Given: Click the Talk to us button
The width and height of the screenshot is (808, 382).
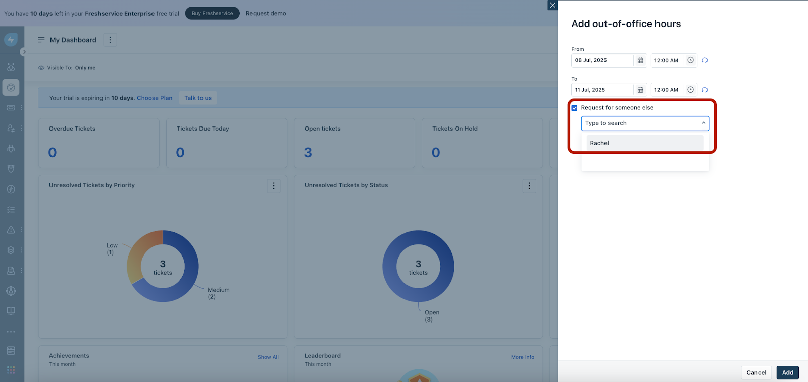Looking at the screenshot, I should pyautogui.click(x=198, y=98).
